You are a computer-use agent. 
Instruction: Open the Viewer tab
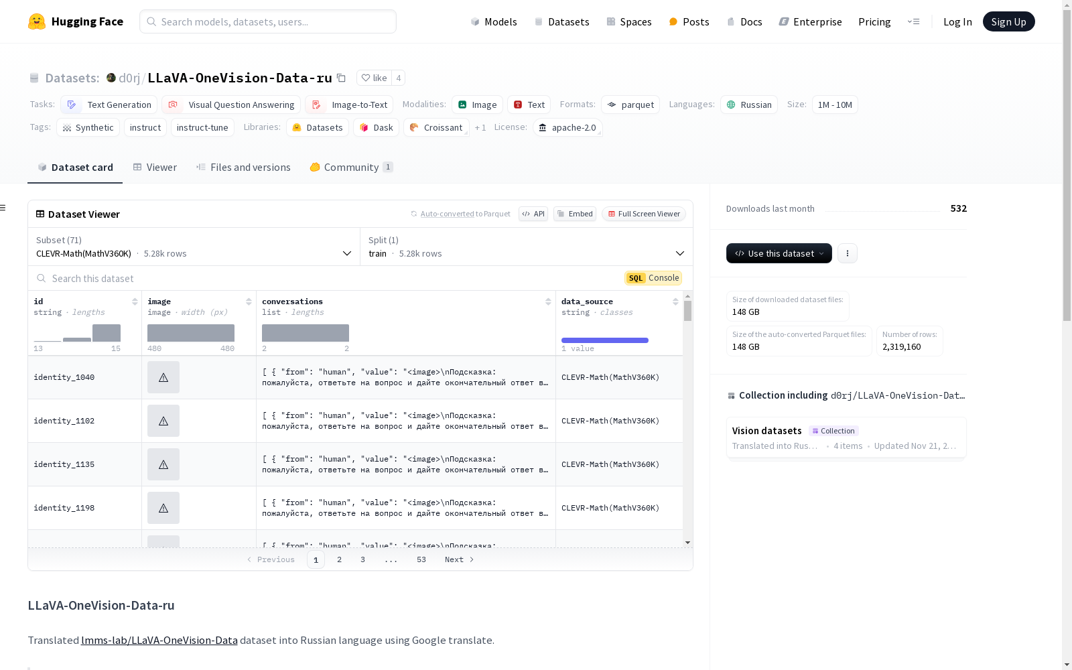(155, 167)
